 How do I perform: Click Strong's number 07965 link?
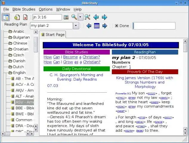click(x=141, y=127)
